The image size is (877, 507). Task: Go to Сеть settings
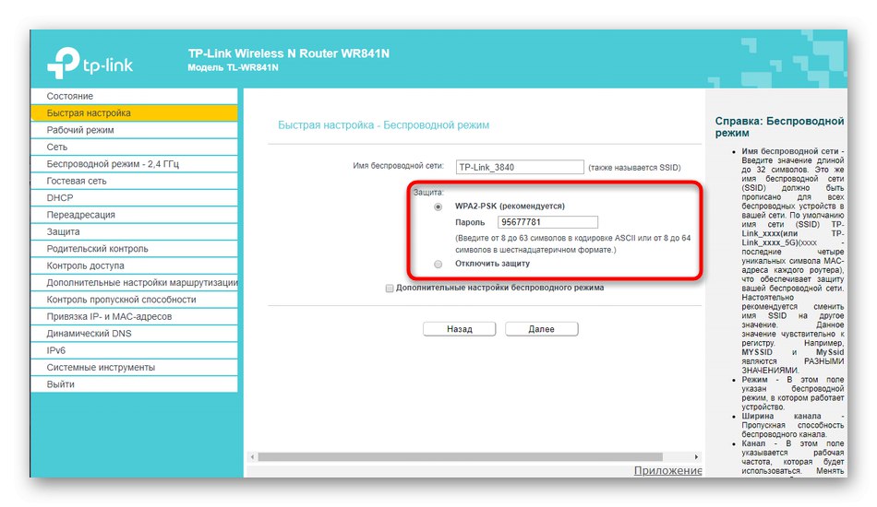pos(134,147)
